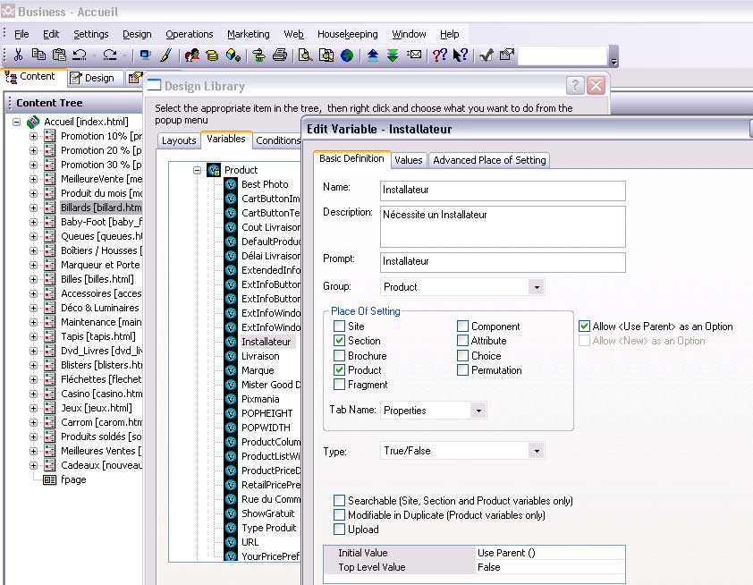Click the envelope mail icon in toolbar

[414, 55]
